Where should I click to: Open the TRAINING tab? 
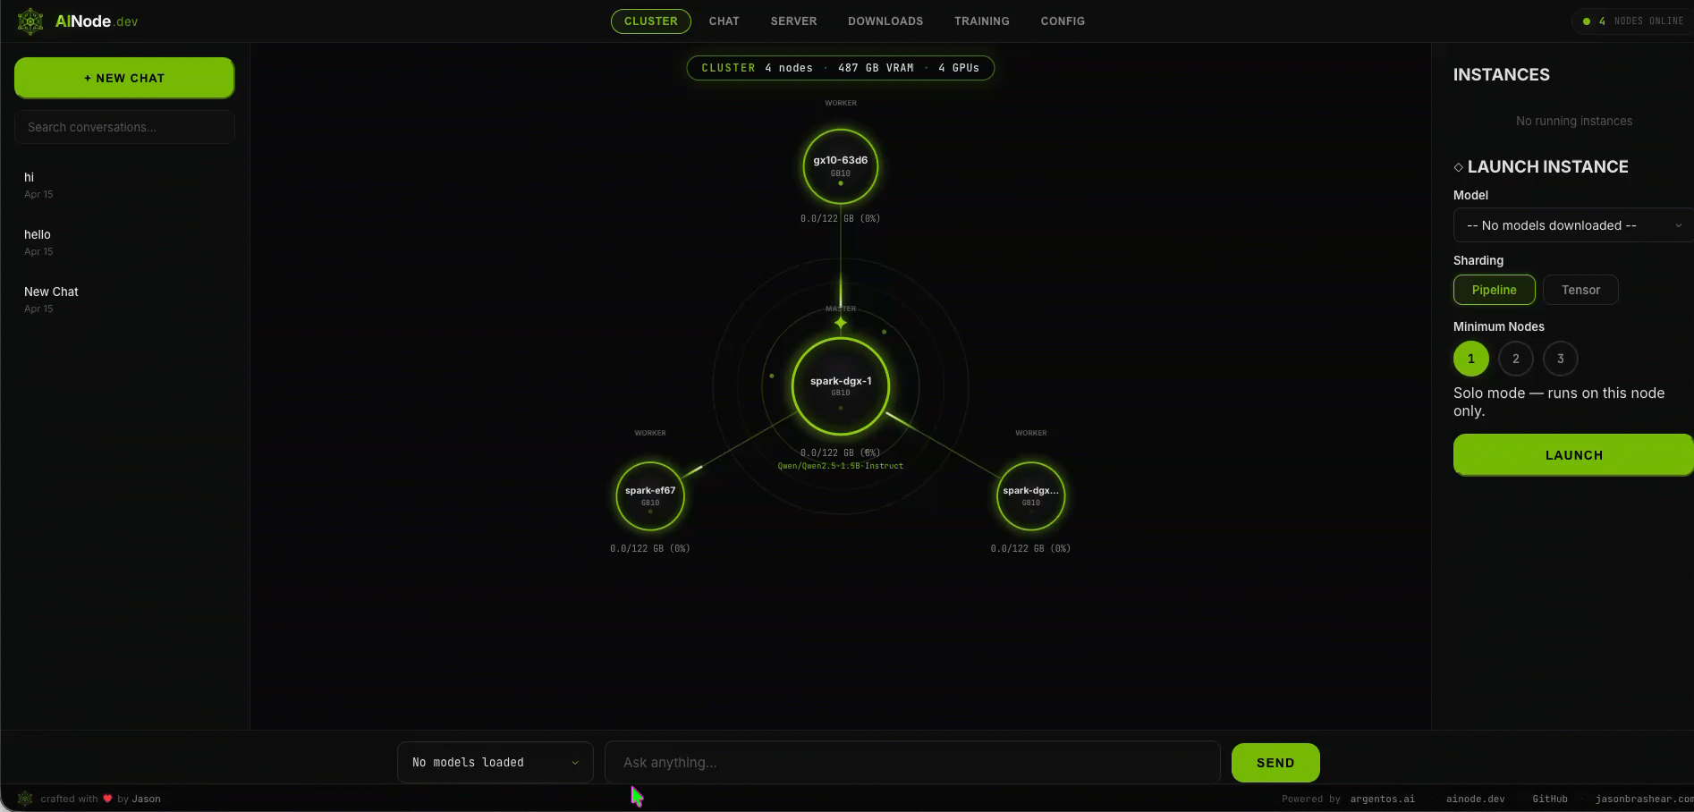tap(982, 21)
